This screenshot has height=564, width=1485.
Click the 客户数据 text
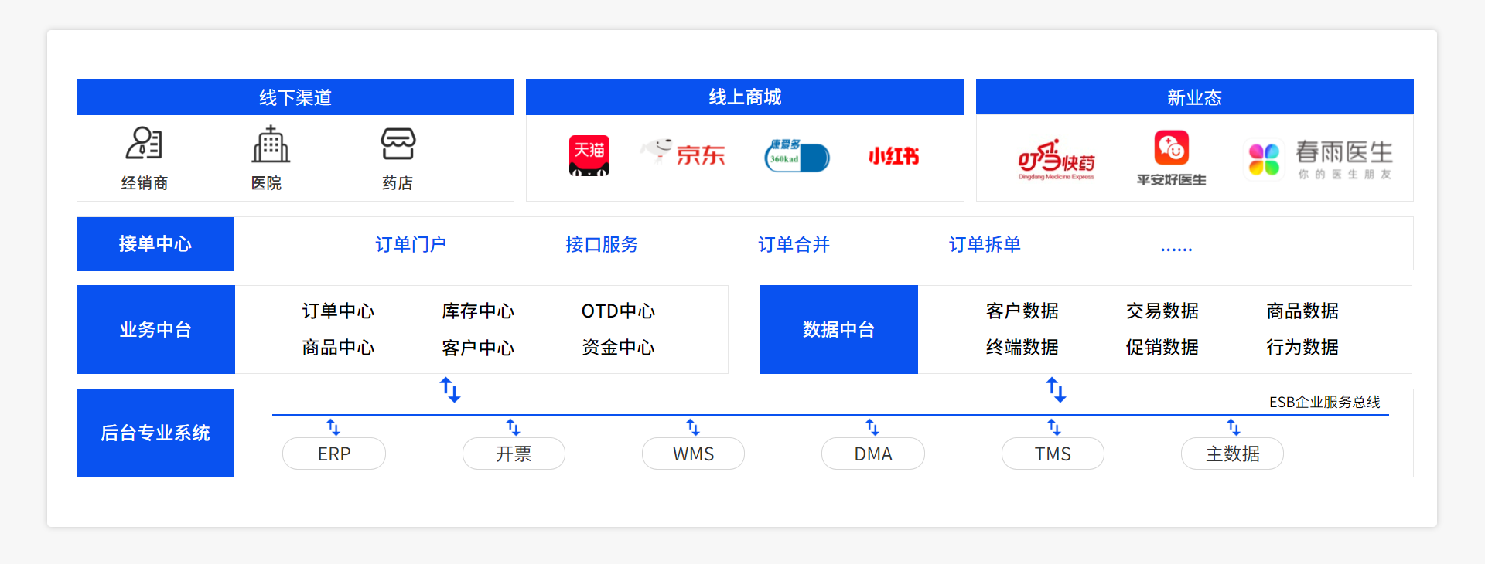(x=1022, y=311)
